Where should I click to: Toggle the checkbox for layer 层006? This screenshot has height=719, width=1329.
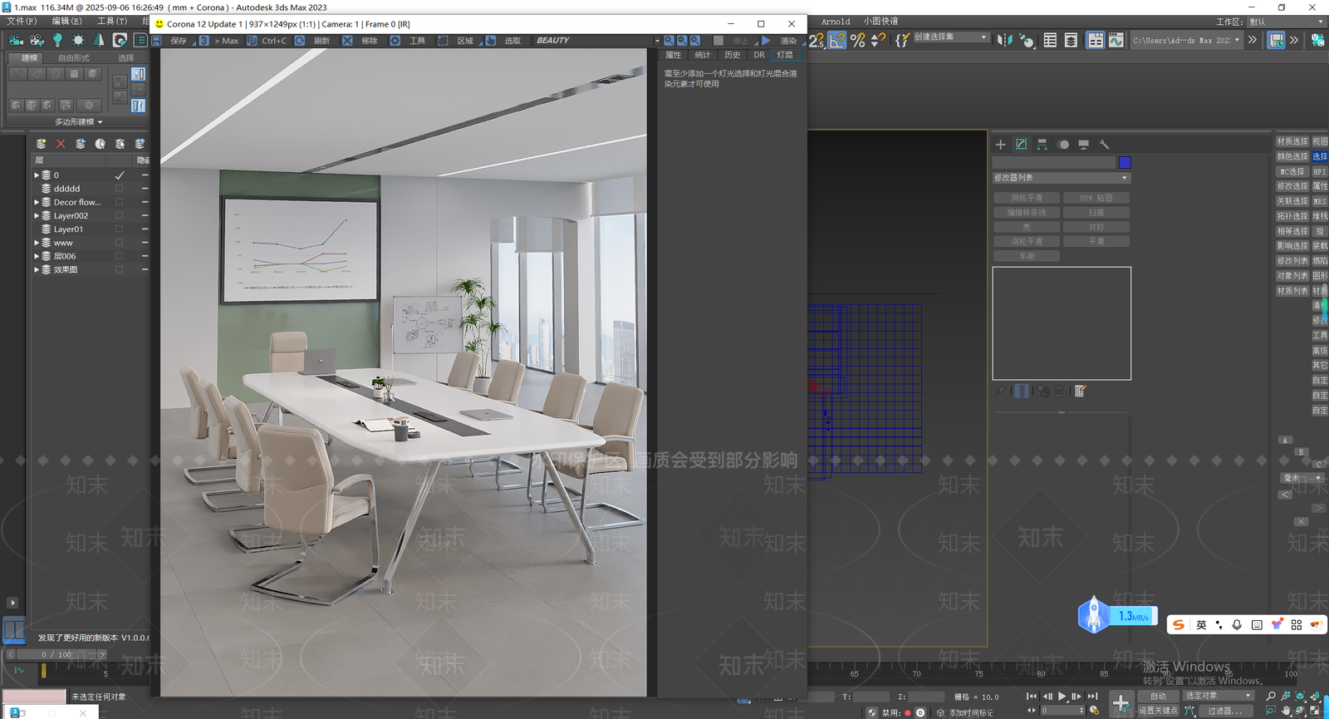119,256
